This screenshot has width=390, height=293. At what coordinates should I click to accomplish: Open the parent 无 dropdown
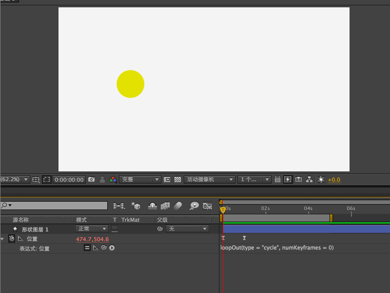tap(187, 229)
